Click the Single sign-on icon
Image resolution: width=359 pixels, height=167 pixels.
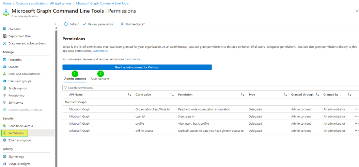4,88
